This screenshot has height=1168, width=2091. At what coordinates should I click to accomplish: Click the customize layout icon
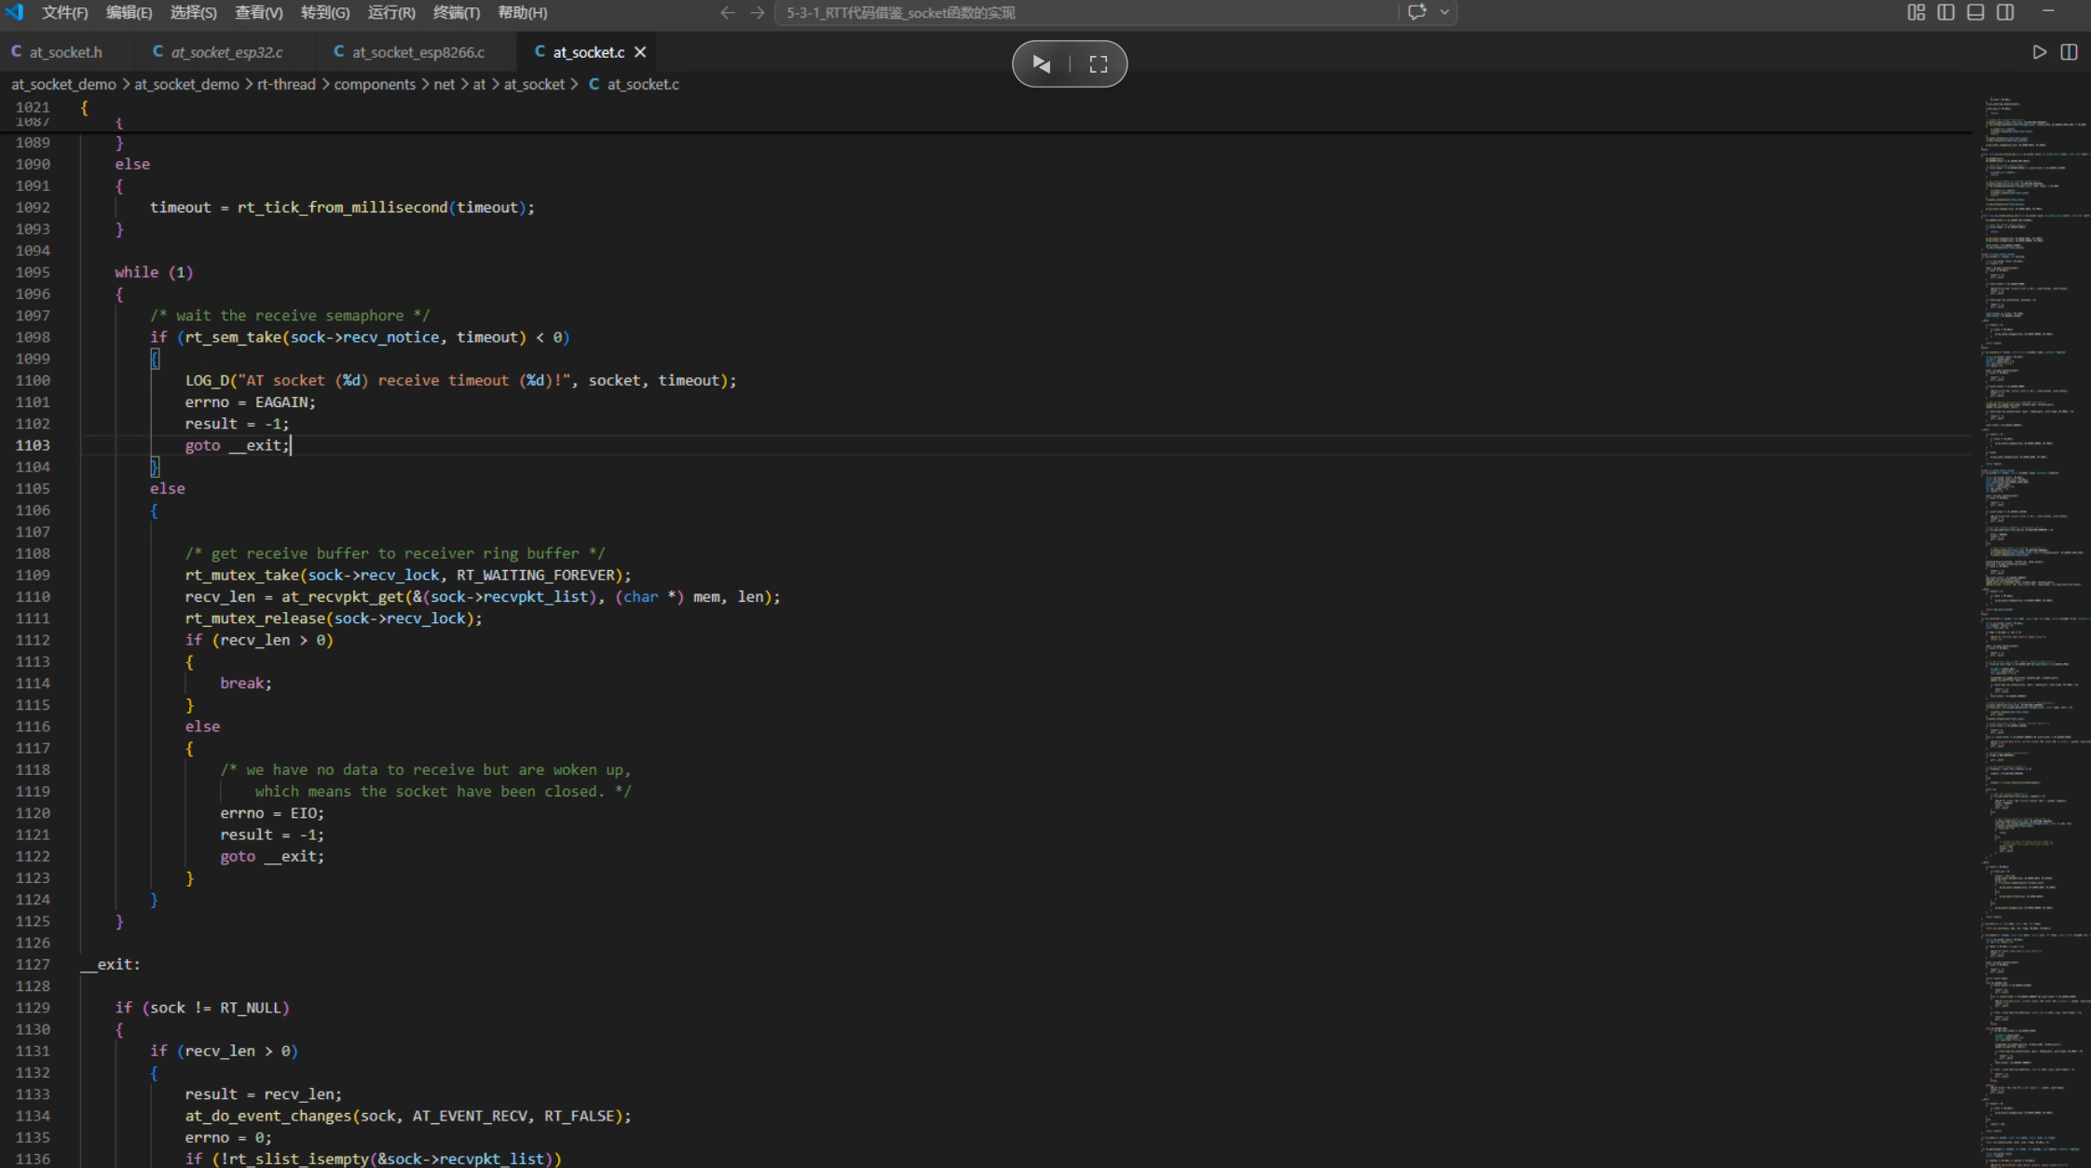[x=1916, y=12]
